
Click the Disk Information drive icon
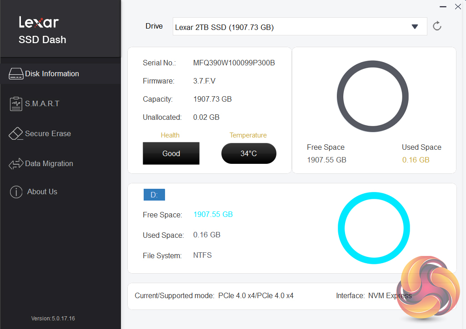click(x=16, y=74)
